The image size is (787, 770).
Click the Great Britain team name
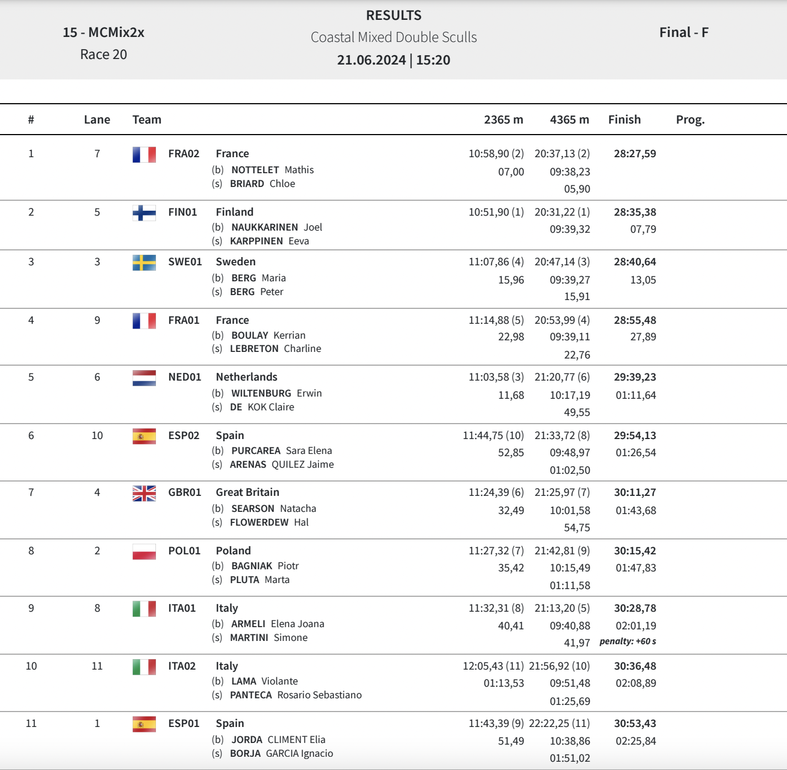(x=247, y=493)
